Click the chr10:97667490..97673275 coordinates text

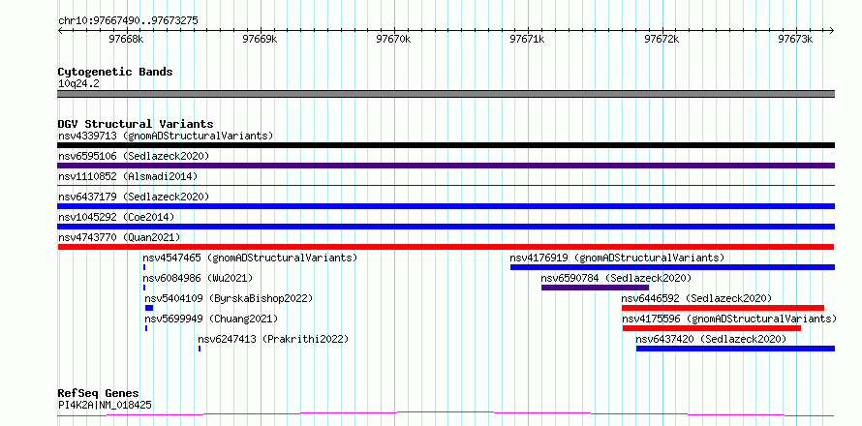tap(128, 21)
